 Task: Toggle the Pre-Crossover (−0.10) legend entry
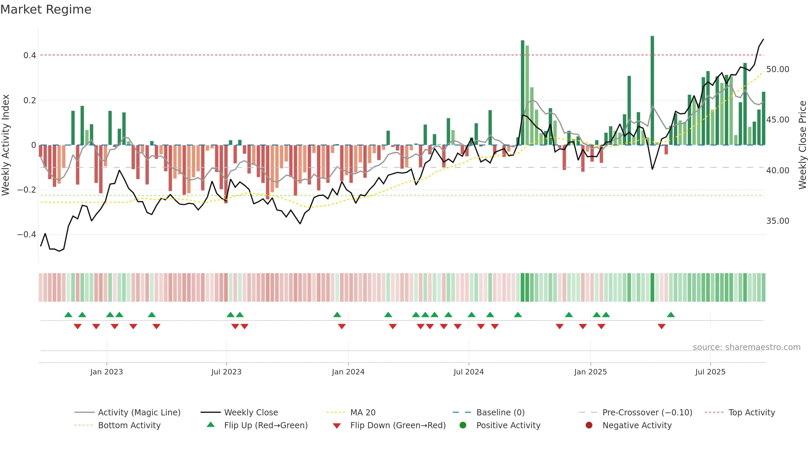tap(636, 412)
